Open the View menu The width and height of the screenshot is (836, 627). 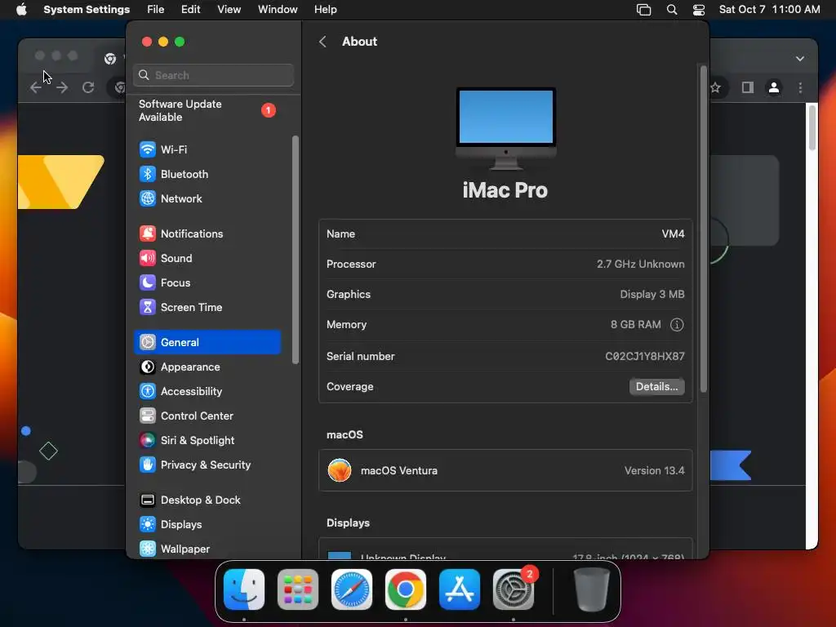tap(229, 10)
